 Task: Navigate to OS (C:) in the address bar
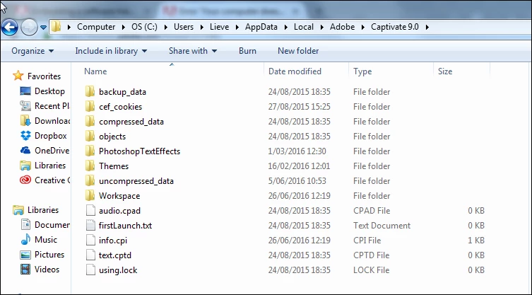tap(145, 27)
